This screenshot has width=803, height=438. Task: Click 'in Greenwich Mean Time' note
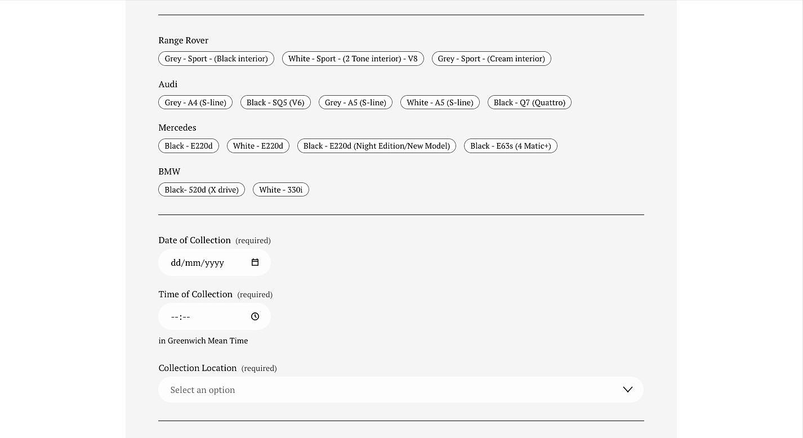[x=203, y=341]
